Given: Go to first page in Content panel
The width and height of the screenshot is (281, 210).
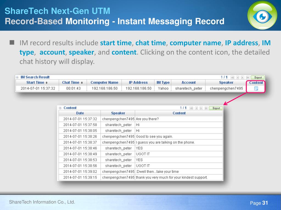Looking at the screenshot, I should 191,108.
